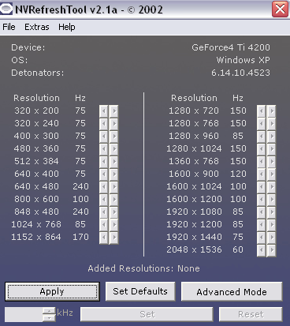Viewport: 290px width, 326px height.
Task: Increase Hz for 848 x 480
Action: pos(113,212)
